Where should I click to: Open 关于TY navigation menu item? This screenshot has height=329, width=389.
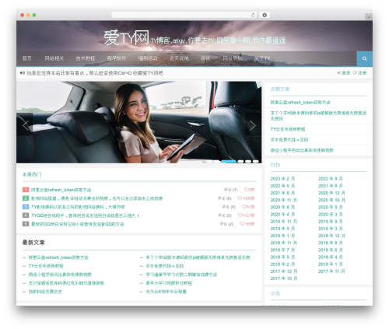[262, 58]
